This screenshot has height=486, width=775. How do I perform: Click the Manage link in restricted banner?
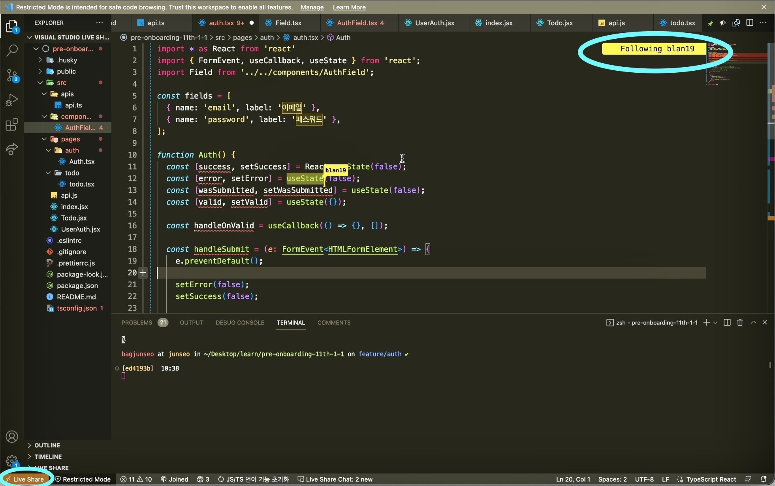tap(312, 7)
